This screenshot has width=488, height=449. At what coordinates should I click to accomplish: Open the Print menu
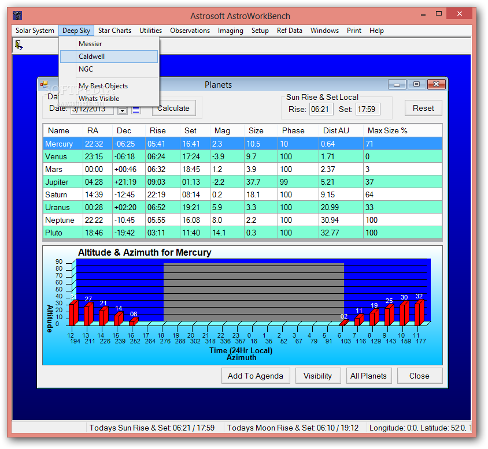[354, 31]
